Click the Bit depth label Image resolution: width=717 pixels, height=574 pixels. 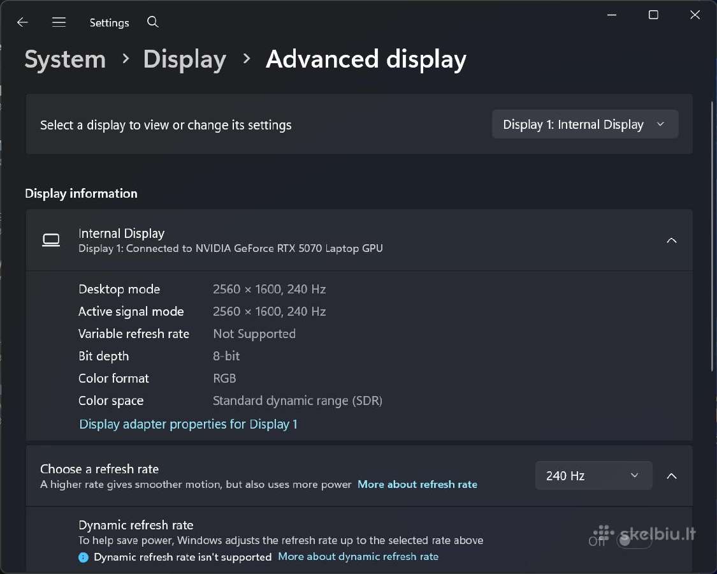(x=103, y=356)
